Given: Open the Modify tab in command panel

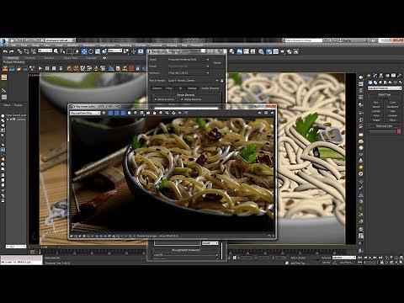Looking at the screenshot, I should pos(375,76).
